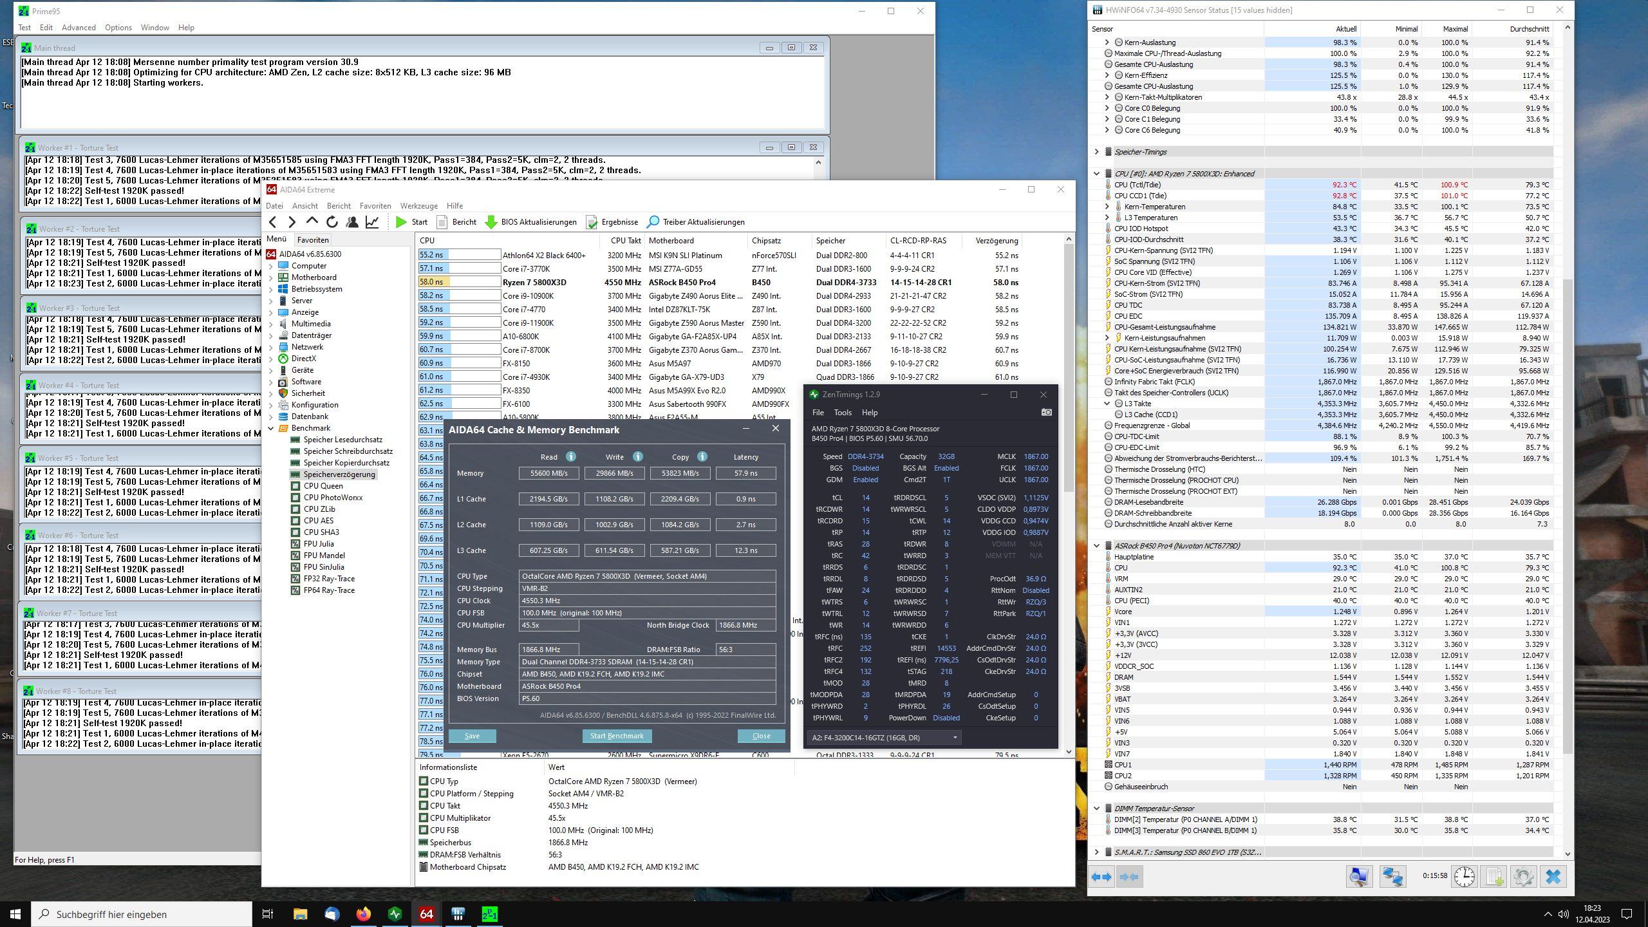
Task: Open the AIDA64 graph chart icon
Action: (x=372, y=222)
